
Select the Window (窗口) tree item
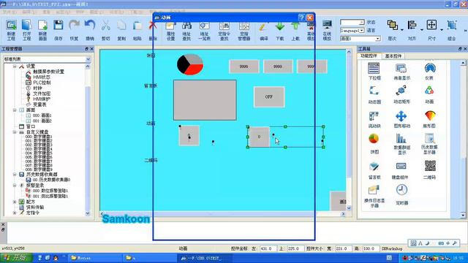(x=31, y=126)
